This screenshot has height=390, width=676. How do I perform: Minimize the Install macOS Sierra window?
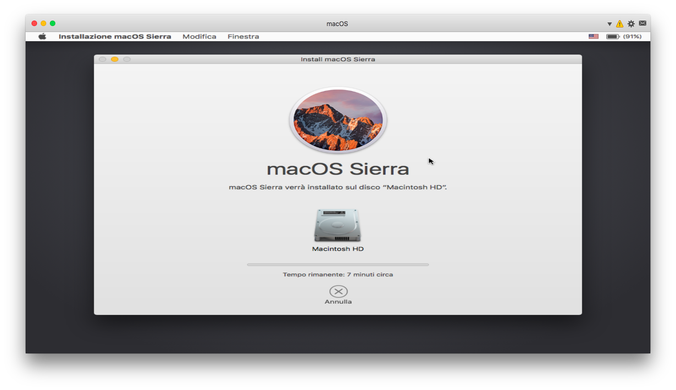[x=114, y=59]
